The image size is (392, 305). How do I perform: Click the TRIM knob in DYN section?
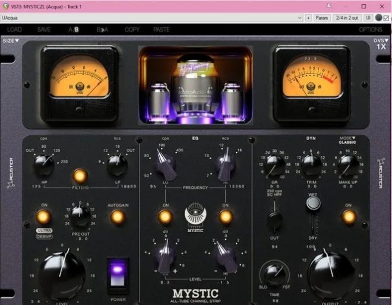311,165
